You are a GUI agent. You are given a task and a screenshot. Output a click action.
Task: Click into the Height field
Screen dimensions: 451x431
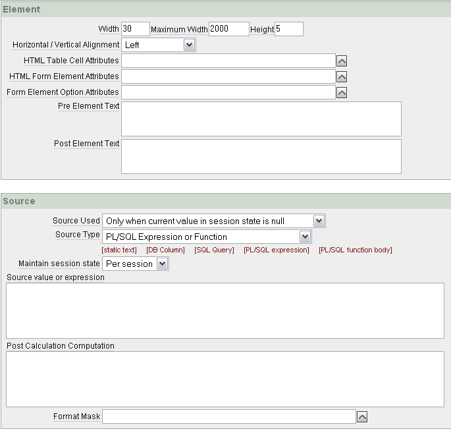click(x=288, y=29)
